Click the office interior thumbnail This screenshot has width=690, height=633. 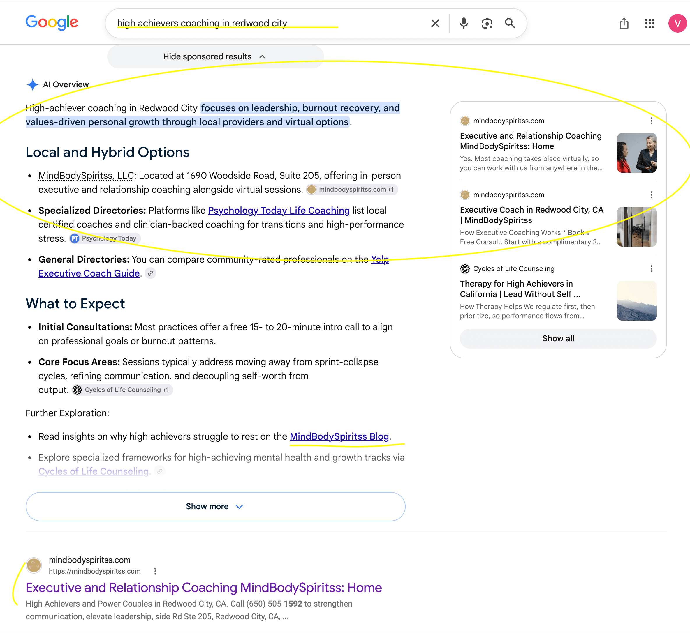636,227
